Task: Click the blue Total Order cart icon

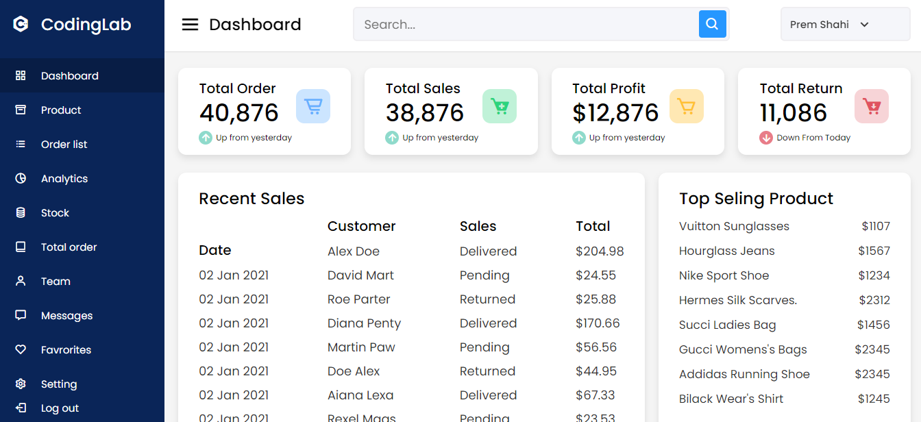Action: pos(313,106)
